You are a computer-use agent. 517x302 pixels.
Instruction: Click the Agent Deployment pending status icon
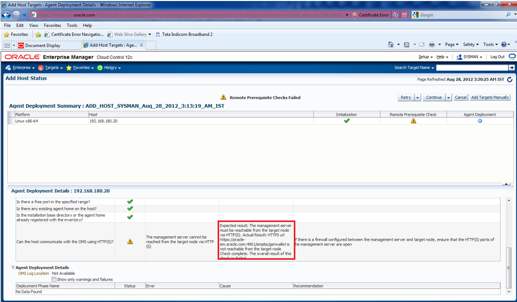480,121
